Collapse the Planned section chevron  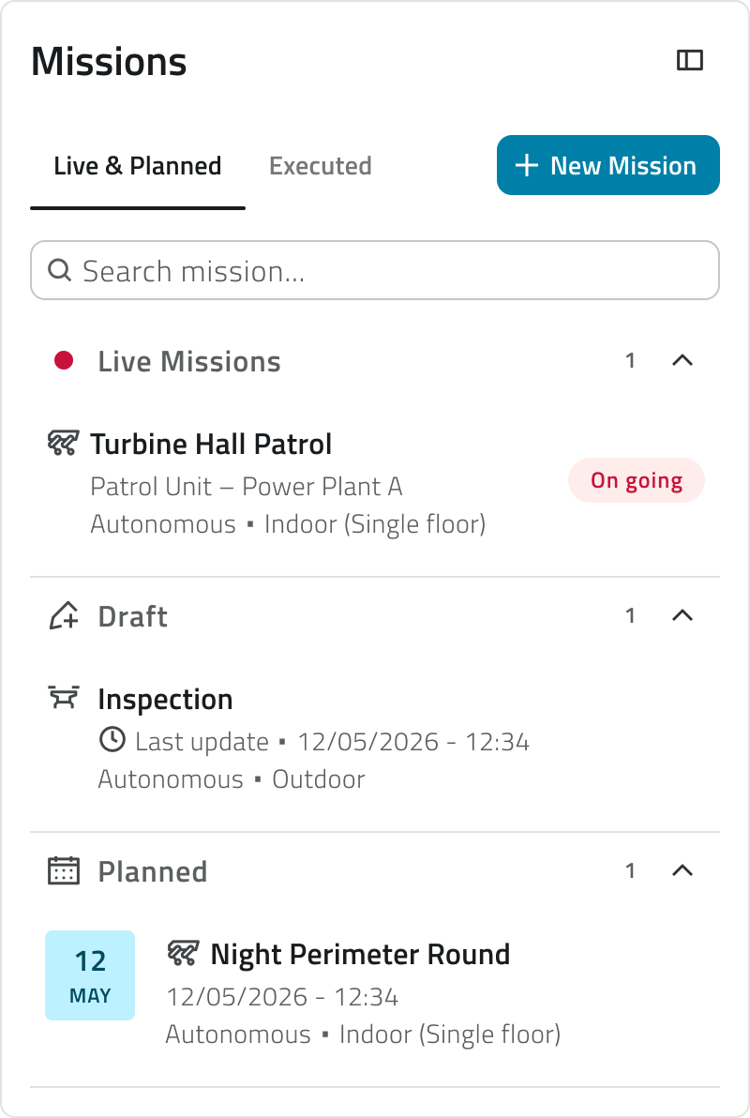point(682,870)
